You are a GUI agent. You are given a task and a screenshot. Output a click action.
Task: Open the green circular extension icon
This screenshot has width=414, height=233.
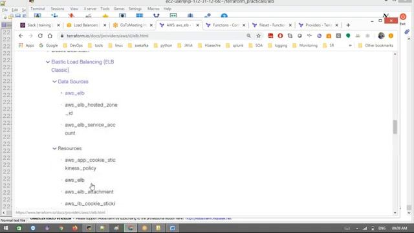[x=348, y=36]
